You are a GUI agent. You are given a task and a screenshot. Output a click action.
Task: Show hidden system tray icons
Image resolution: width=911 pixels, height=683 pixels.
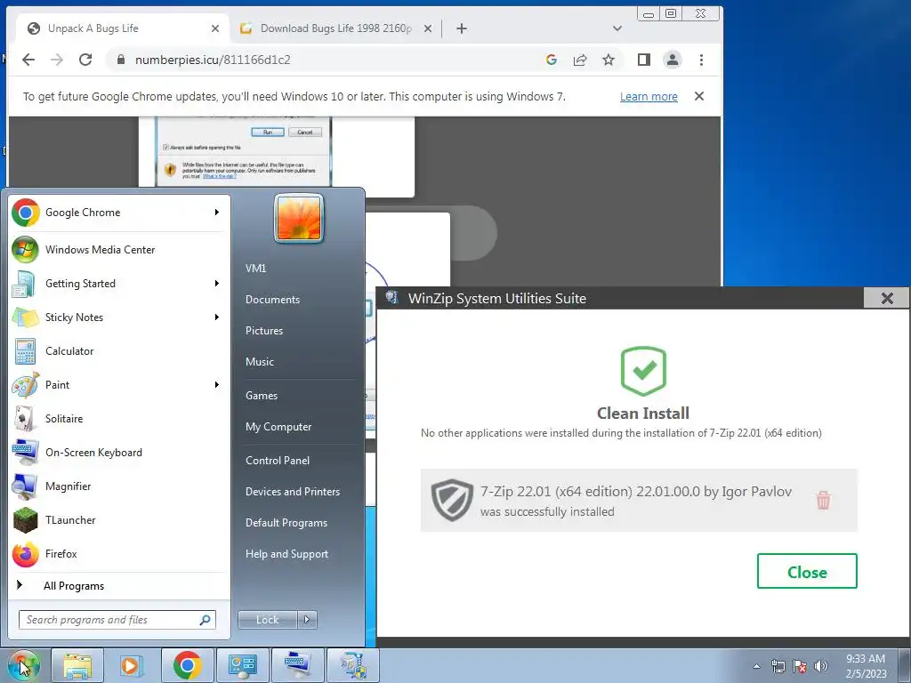tap(756, 666)
